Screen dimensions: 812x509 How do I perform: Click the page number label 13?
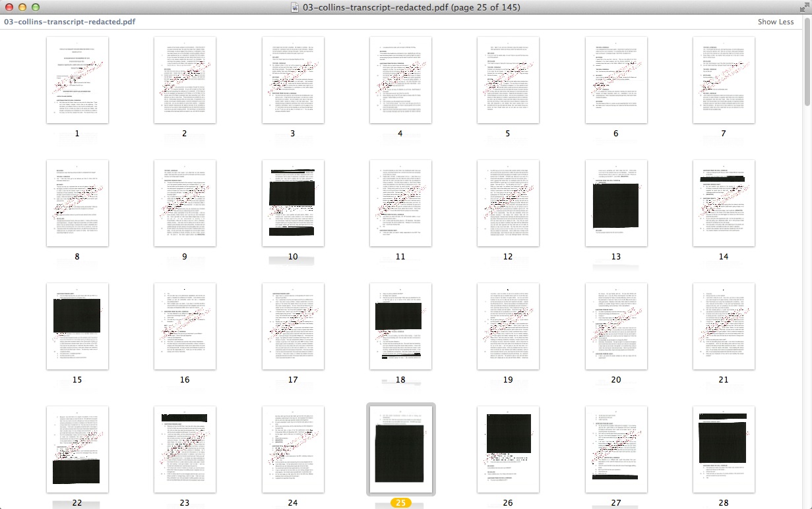(x=616, y=256)
